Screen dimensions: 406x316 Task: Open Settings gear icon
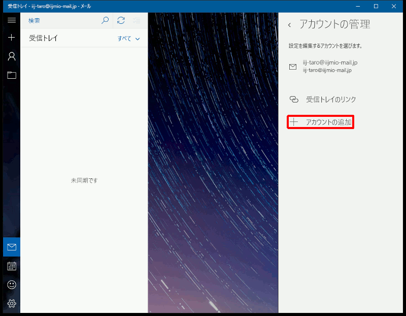(x=12, y=303)
